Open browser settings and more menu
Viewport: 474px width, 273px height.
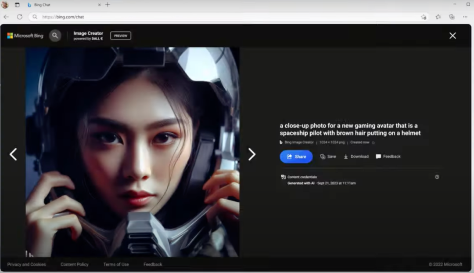465,17
